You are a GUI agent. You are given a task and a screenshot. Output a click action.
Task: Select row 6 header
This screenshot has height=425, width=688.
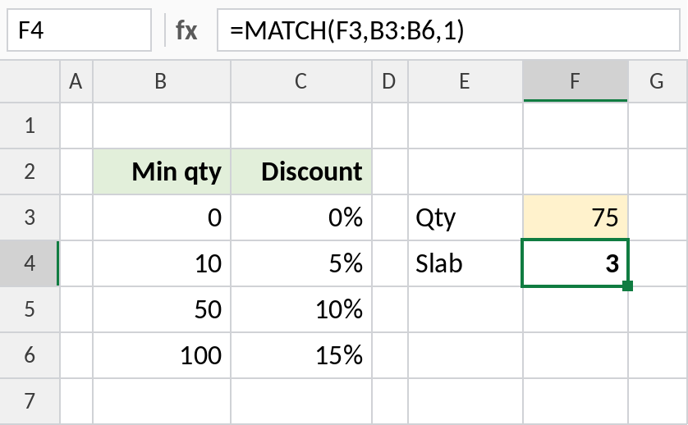click(30, 354)
